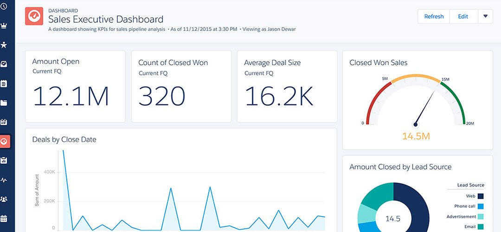
Task: Click the Refresh button
Action: coord(434,17)
